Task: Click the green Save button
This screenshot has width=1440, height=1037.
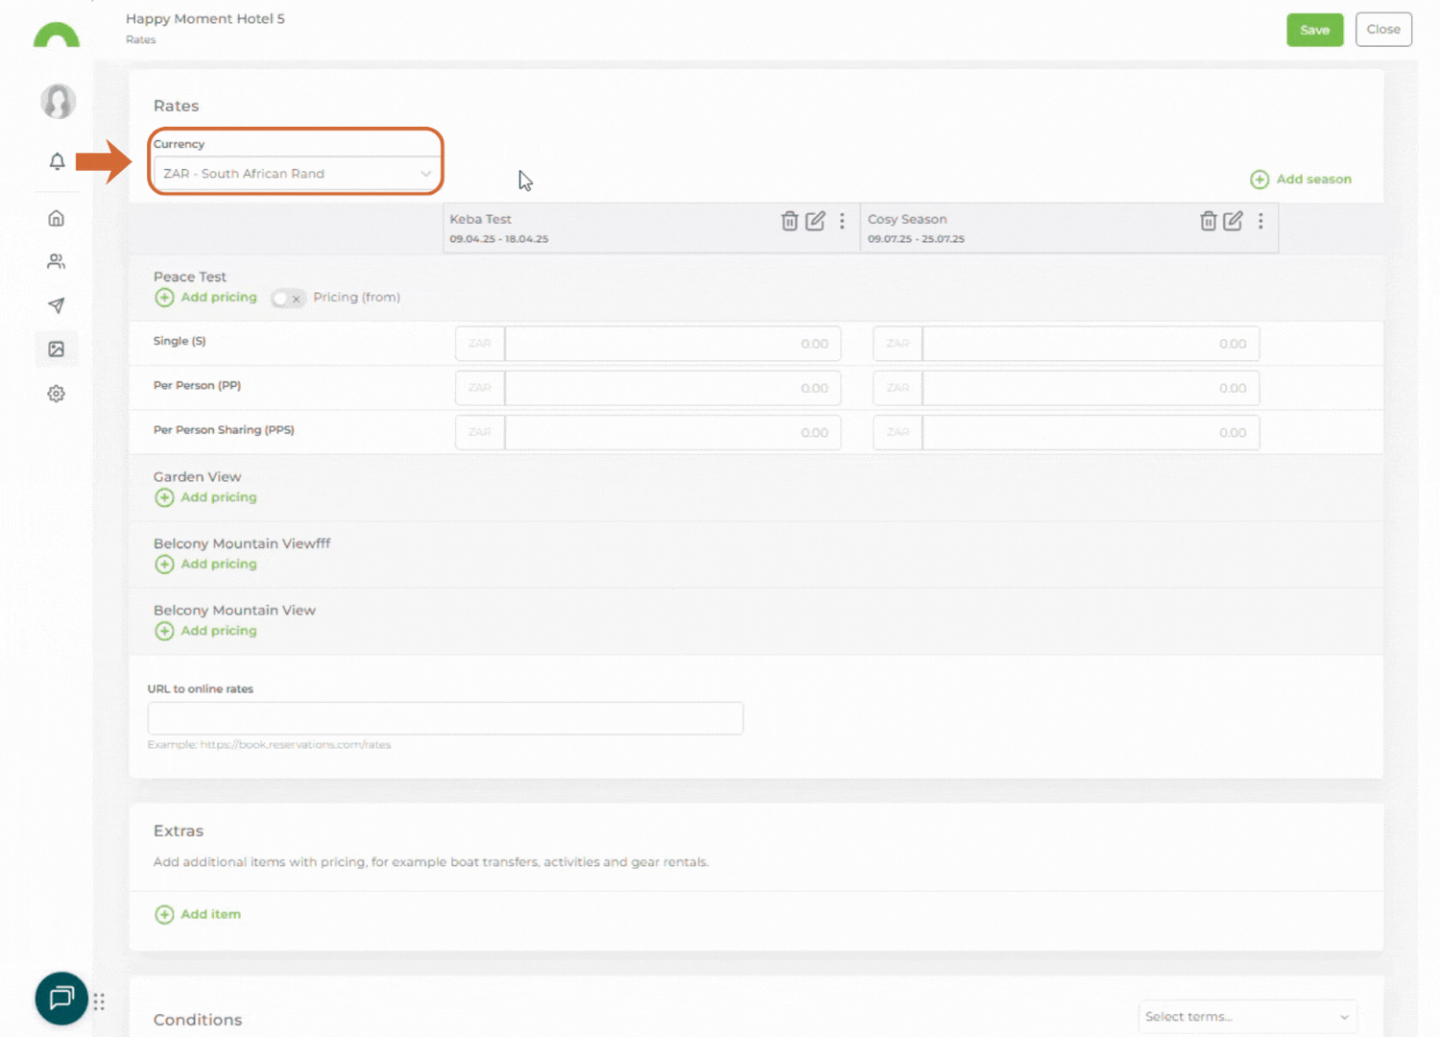Action: pyautogui.click(x=1314, y=30)
